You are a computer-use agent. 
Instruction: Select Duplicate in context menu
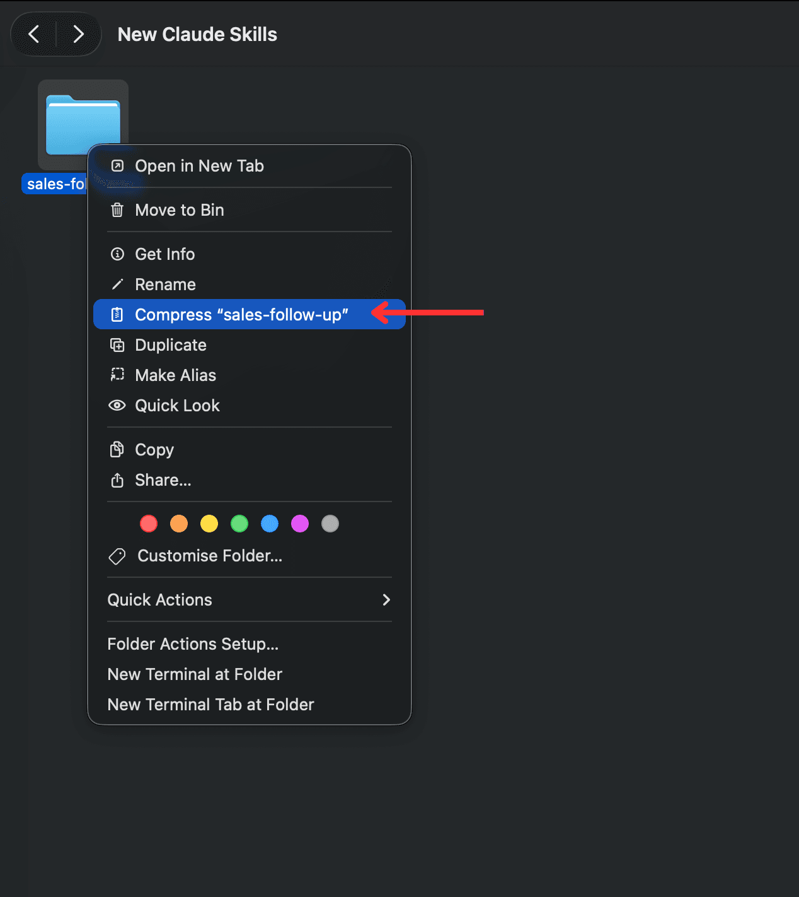(x=249, y=345)
